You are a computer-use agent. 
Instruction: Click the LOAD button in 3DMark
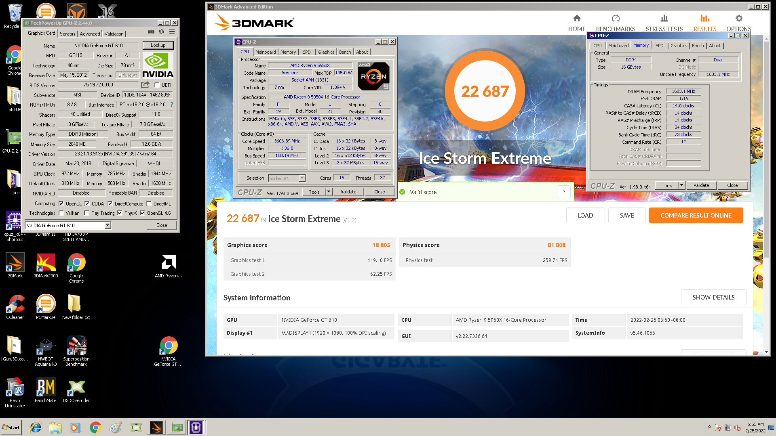point(585,216)
